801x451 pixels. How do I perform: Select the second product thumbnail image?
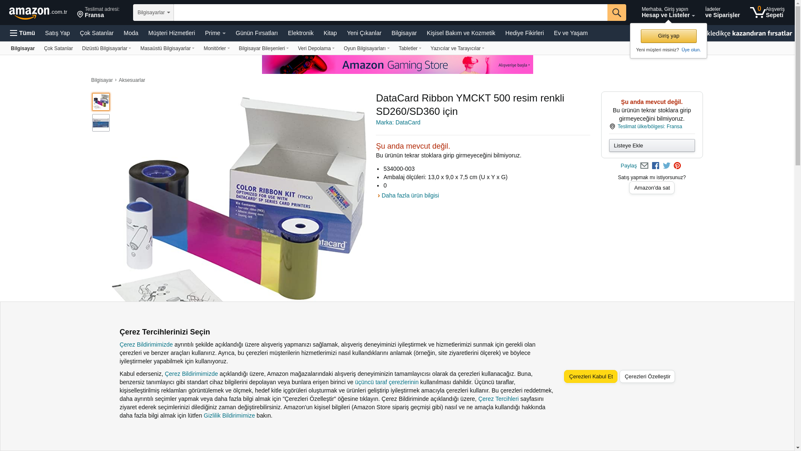(x=101, y=123)
